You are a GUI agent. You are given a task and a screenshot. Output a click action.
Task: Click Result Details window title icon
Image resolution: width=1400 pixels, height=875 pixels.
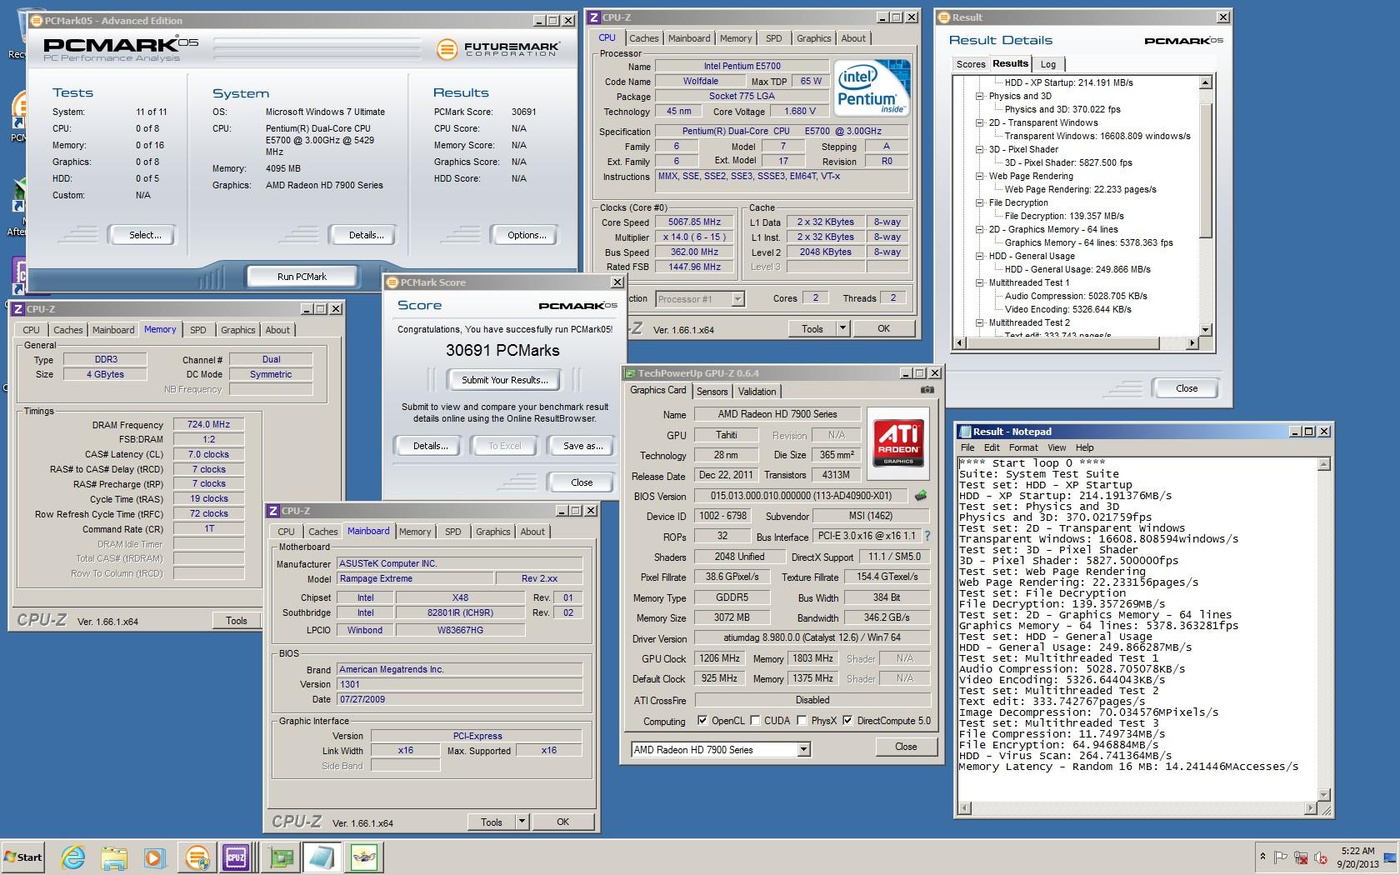tap(944, 17)
